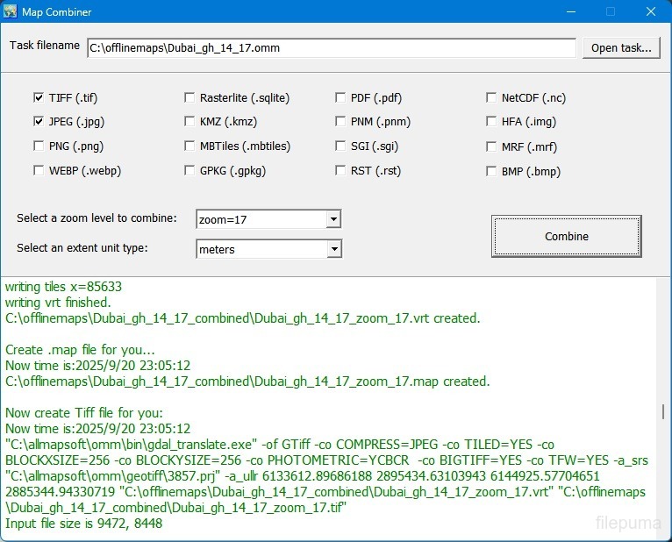Check the KMZ (.kmz) format option

coord(189,122)
